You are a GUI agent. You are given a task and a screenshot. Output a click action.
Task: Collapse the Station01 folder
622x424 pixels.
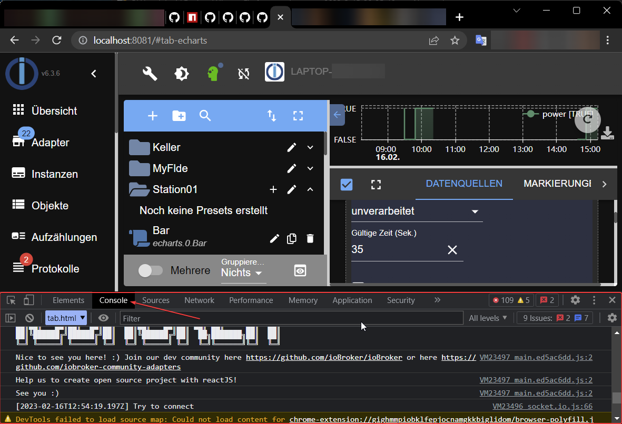coord(310,189)
